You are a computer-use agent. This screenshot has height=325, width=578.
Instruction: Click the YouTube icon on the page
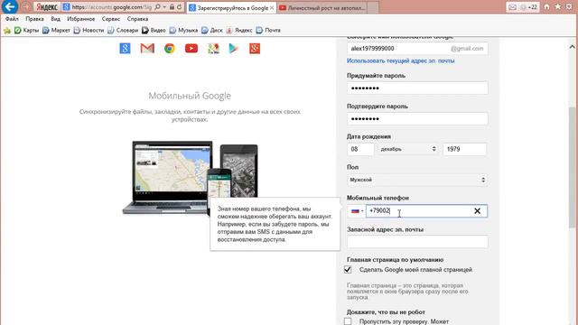pos(191,48)
